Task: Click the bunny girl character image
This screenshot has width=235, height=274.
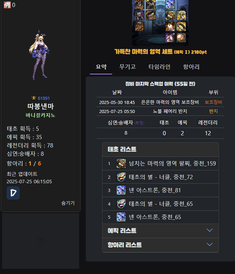Action: click(x=40, y=55)
